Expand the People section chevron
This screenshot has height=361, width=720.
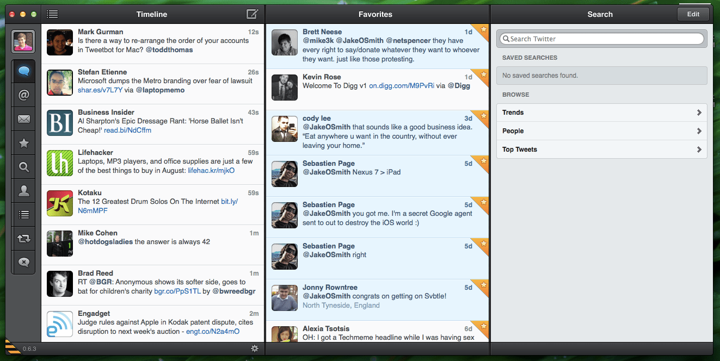700,130
